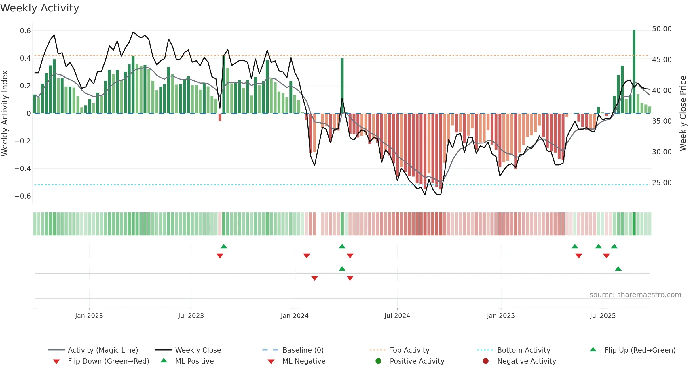This screenshot has height=388, width=691.
Task: Click the rightmost flip-down triangle in top marker row
Action: coord(606,256)
